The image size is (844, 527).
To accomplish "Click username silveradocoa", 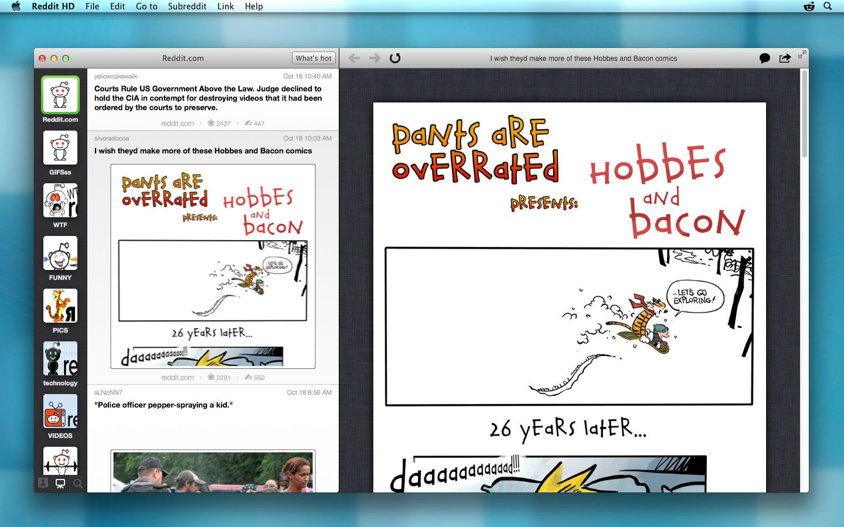I will pyautogui.click(x=111, y=138).
